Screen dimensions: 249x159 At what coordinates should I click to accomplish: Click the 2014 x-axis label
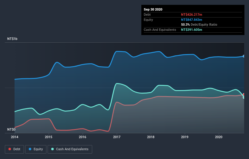tap(15, 137)
